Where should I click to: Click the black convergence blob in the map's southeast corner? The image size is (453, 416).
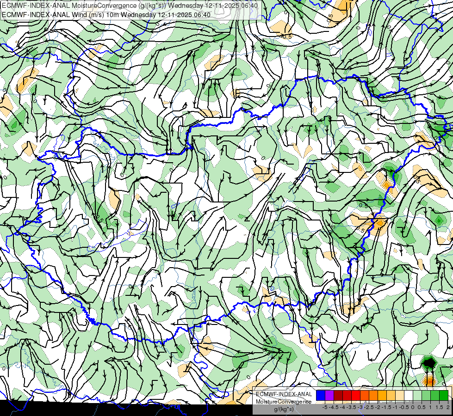tap(429, 362)
